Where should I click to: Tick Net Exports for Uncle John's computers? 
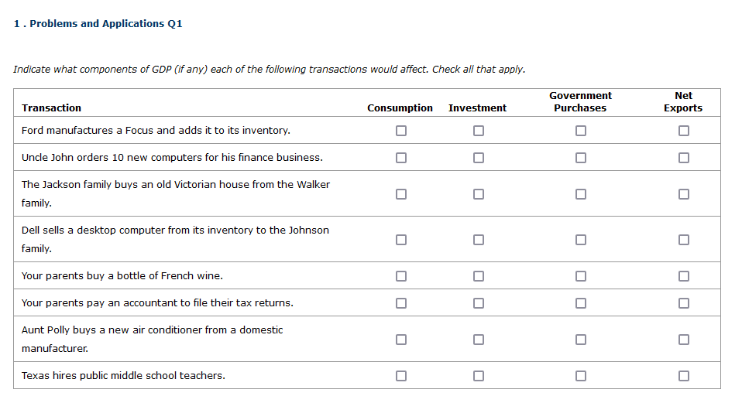683,158
